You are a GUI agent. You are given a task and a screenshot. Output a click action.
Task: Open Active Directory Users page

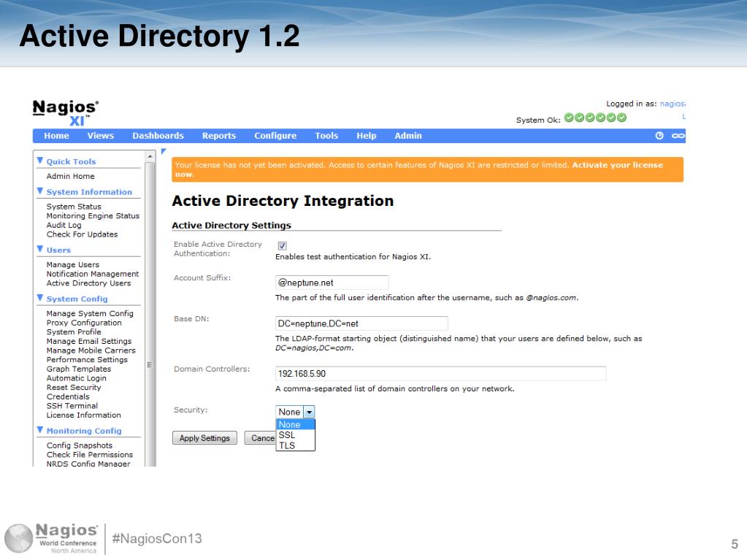pyautogui.click(x=88, y=283)
